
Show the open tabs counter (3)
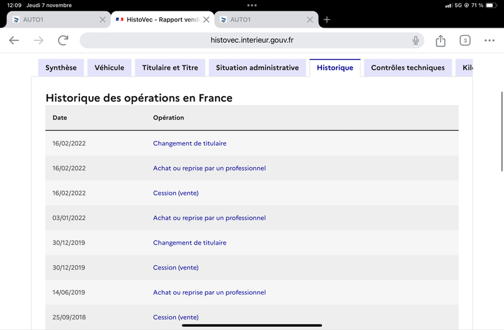coord(465,40)
